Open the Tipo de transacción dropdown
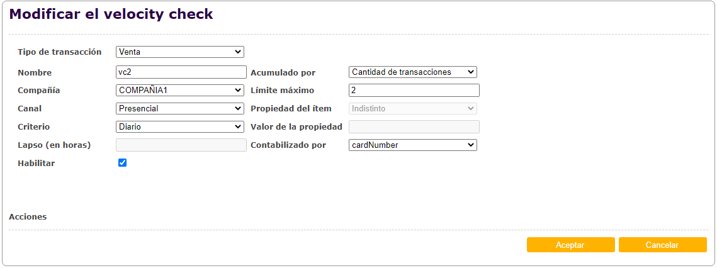The width and height of the screenshot is (717, 268). pos(180,52)
